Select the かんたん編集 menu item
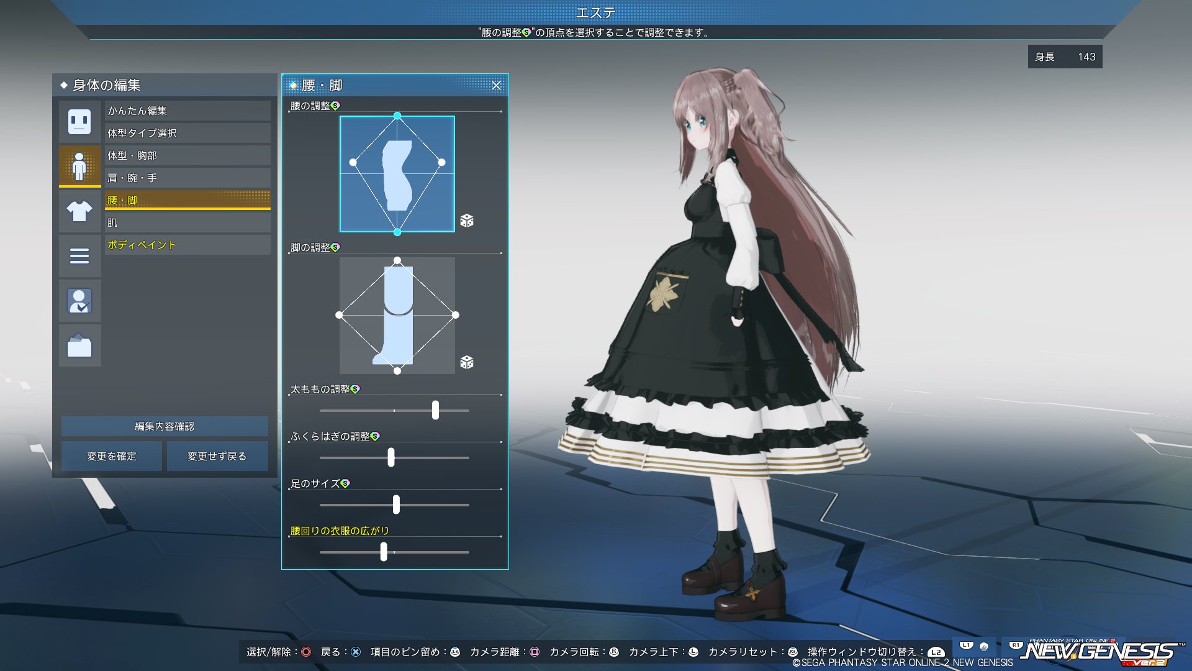Viewport: 1192px width, 671px height. tap(187, 111)
